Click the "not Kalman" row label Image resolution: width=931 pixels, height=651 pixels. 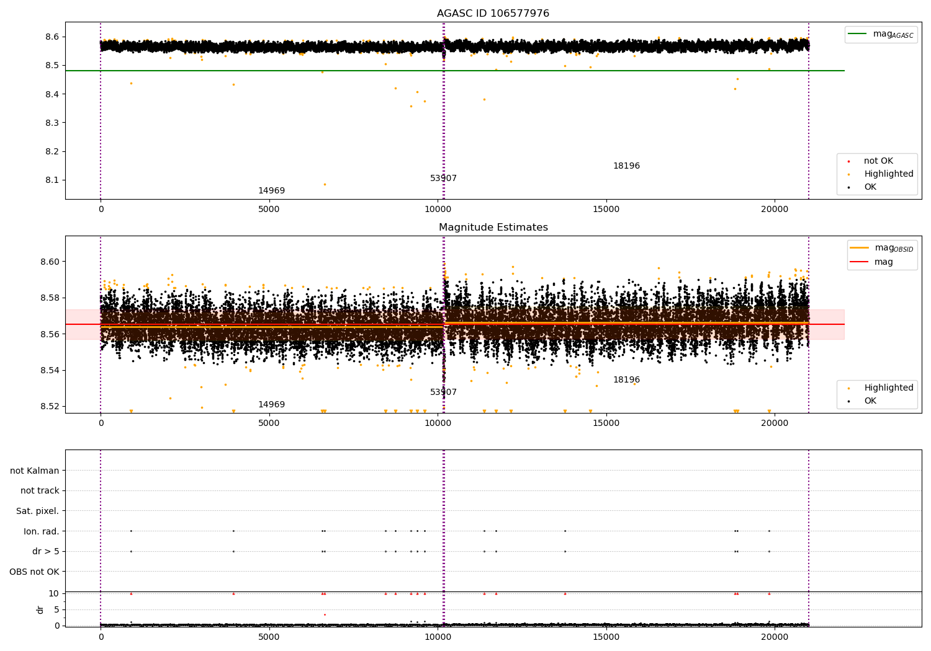35,471
